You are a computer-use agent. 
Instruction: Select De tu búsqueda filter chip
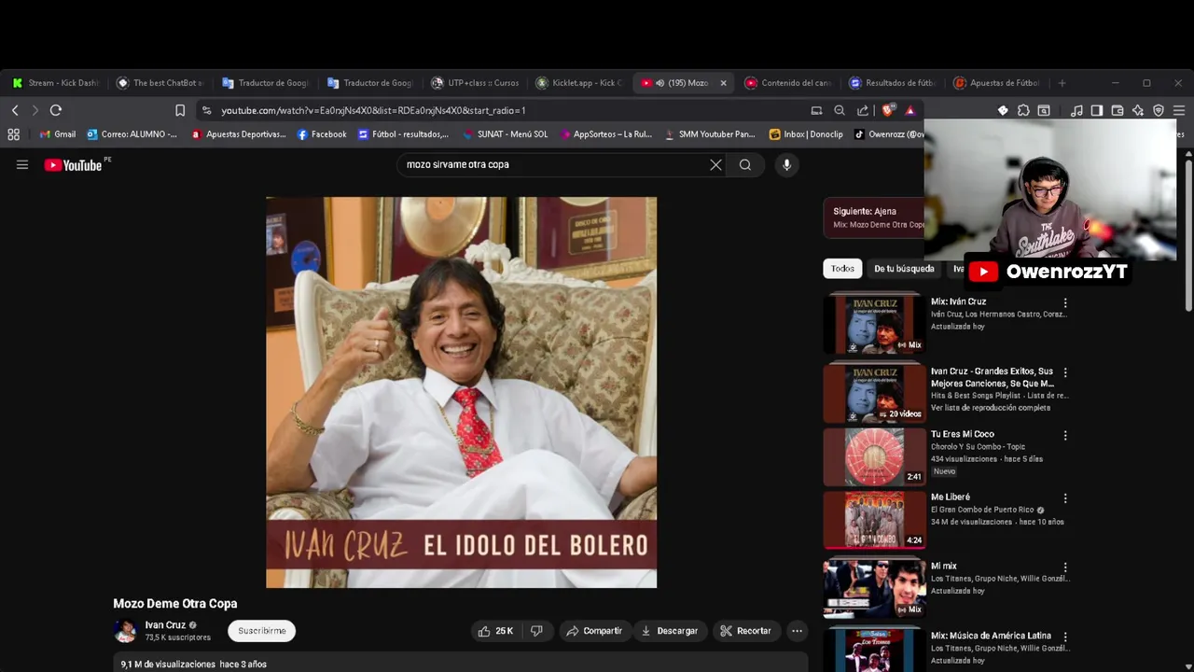point(904,269)
